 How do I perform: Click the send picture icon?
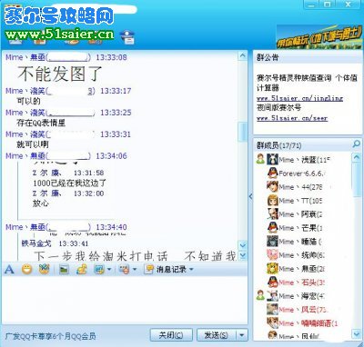64,269
